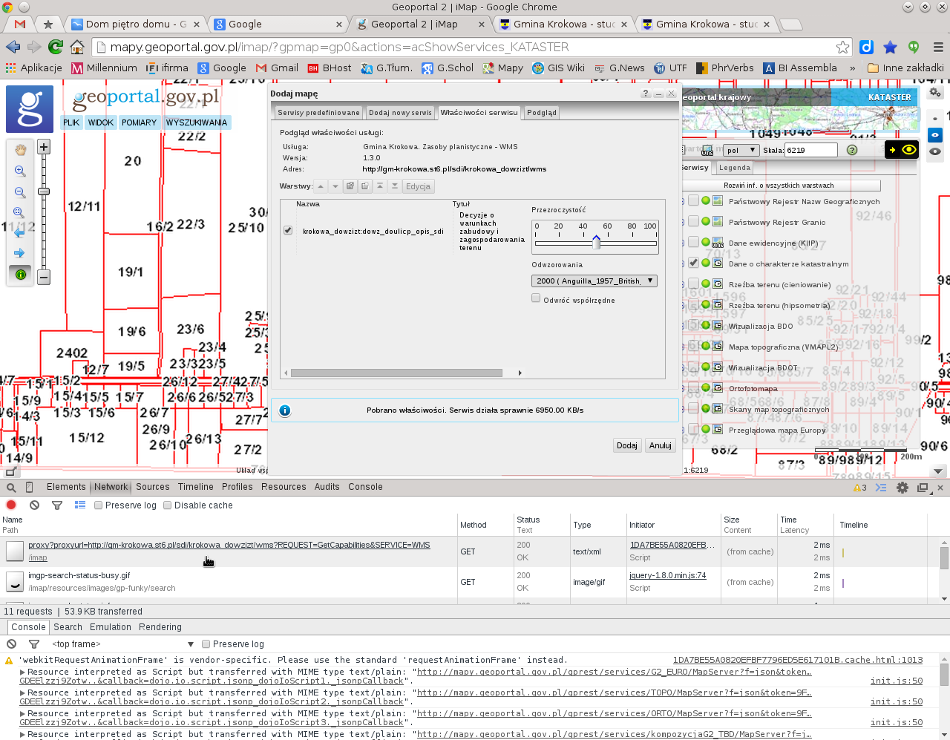Click the green help question mark near Skala

pos(852,150)
